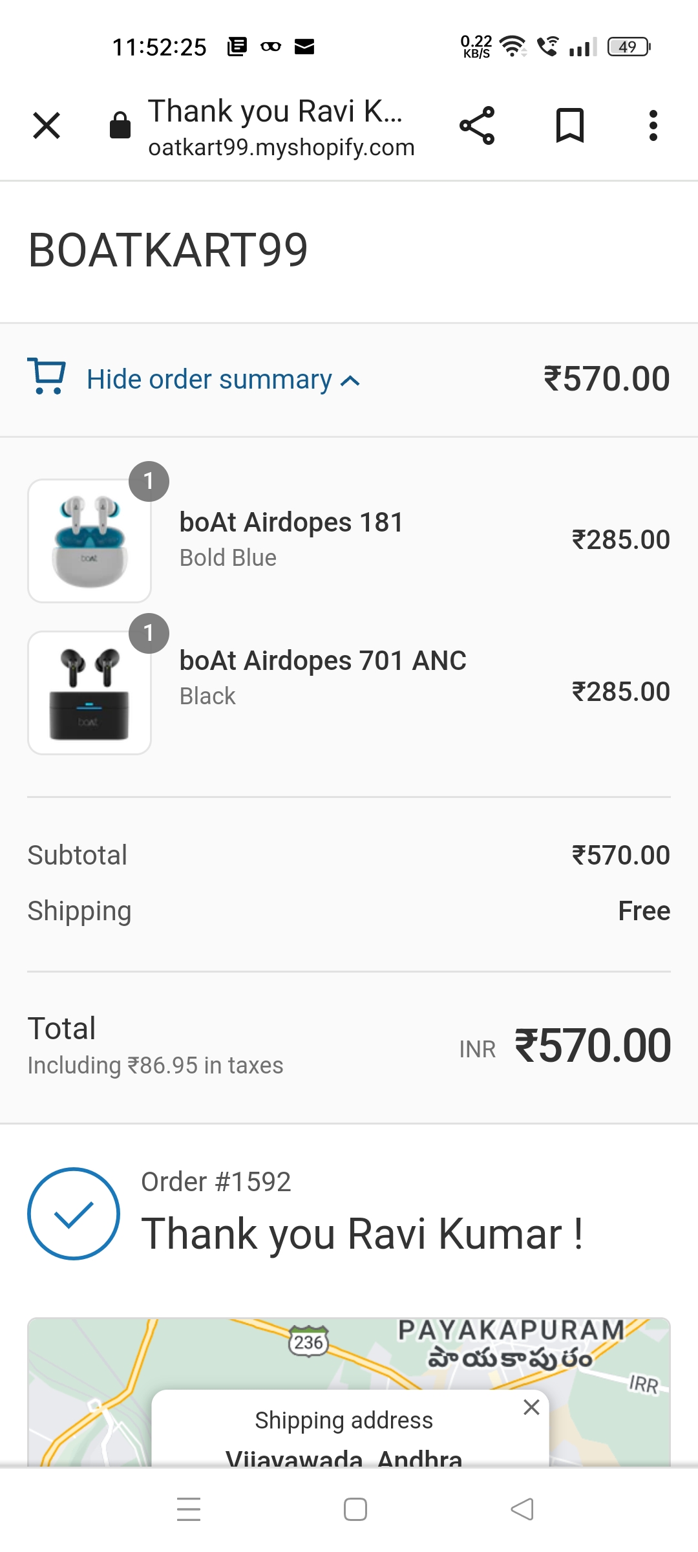Tap the secure lock icon

[x=120, y=125]
